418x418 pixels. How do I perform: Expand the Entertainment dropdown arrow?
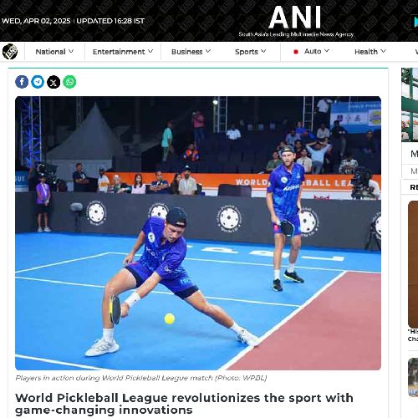150,52
